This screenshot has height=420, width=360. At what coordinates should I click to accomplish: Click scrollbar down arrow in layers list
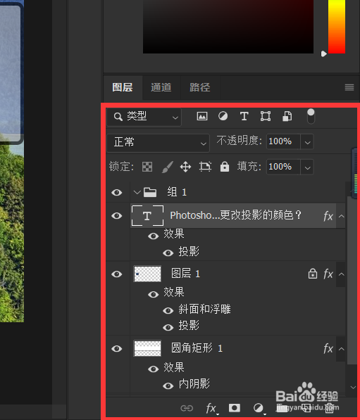pos(353,388)
